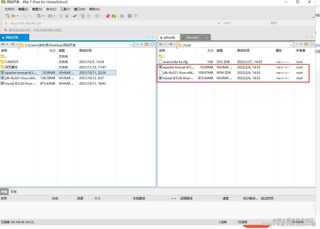Click the remote pane back arrow
The width and height of the screenshot is (320, 229).
[x=161, y=44]
